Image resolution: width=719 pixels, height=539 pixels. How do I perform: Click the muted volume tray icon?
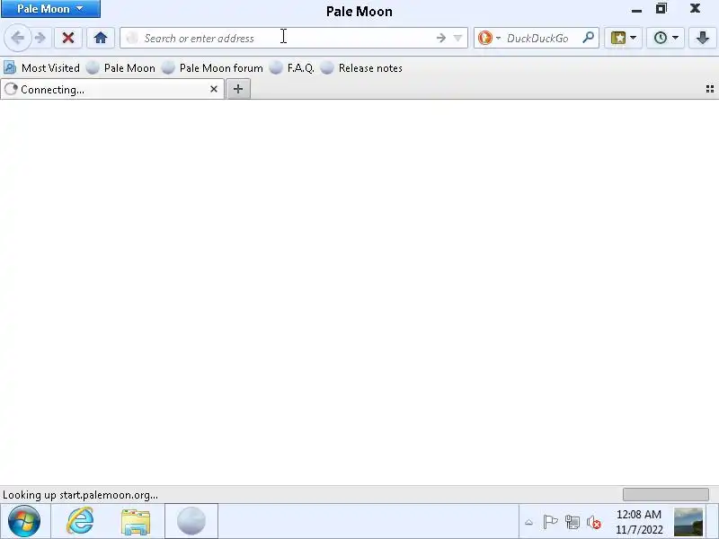click(x=594, y=522)
